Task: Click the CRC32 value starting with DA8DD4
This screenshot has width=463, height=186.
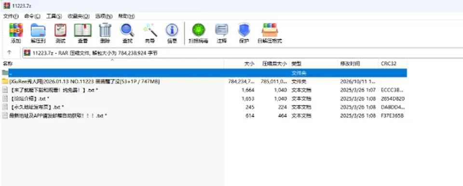Action: [393, 107]
